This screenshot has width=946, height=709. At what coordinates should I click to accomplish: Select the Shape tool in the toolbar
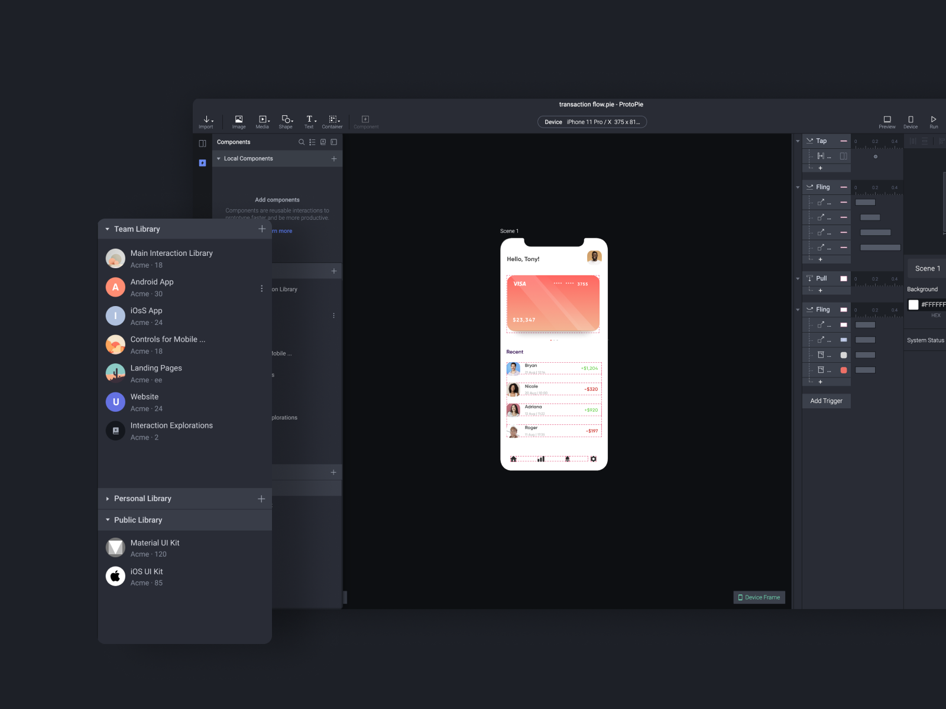286,121
